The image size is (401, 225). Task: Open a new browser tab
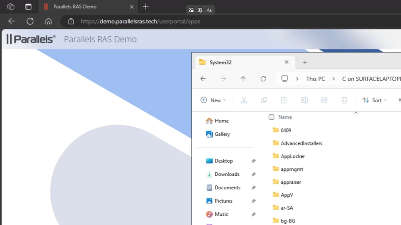tap(145, 7)
